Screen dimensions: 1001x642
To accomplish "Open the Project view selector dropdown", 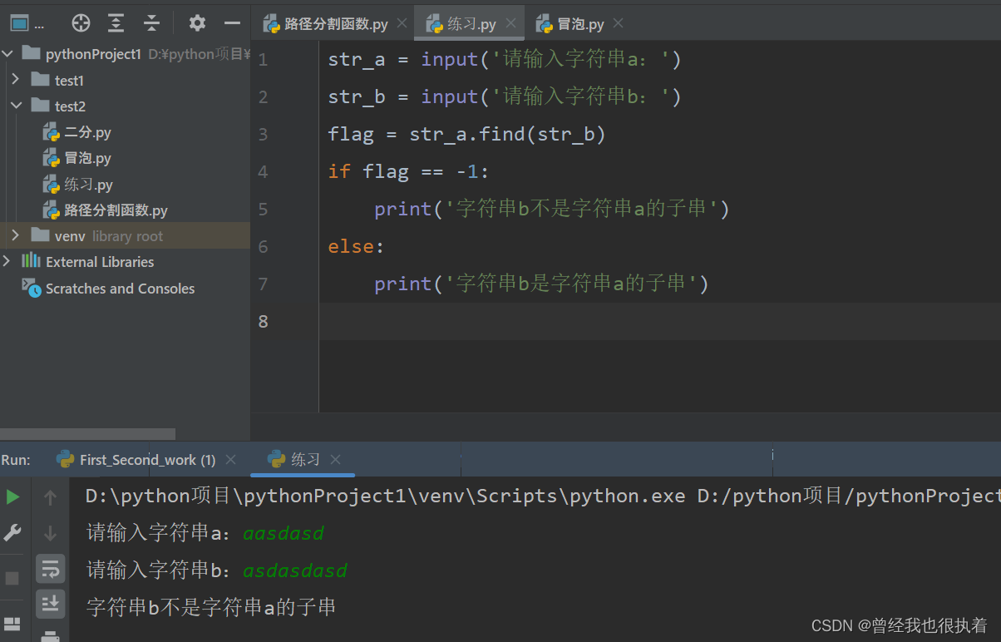I will click(27, 23).
